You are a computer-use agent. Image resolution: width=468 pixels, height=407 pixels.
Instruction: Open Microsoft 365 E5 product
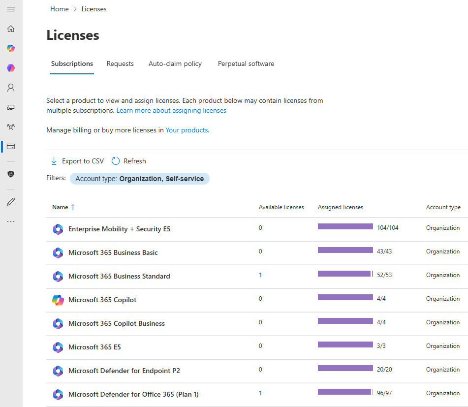click(x=94, y=347)
